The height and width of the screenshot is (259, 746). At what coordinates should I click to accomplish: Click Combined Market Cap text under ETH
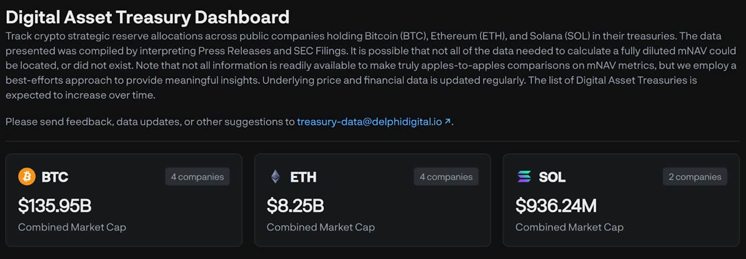[x=321, y=227]
